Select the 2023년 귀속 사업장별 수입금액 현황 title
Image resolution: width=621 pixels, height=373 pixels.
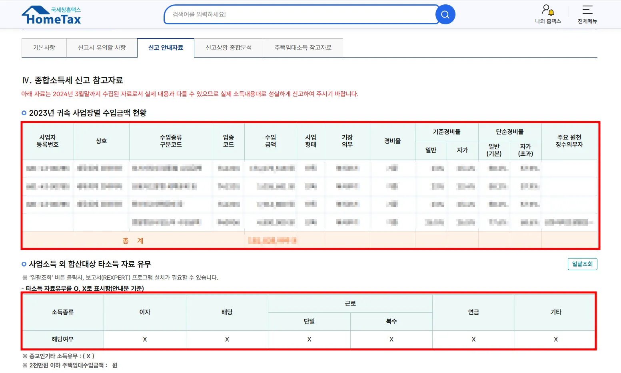[88, 113]
